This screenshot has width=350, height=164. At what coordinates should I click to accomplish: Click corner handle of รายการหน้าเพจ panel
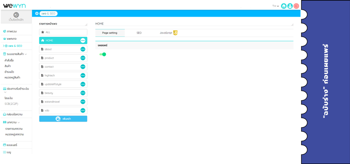(x=86, y=24)
